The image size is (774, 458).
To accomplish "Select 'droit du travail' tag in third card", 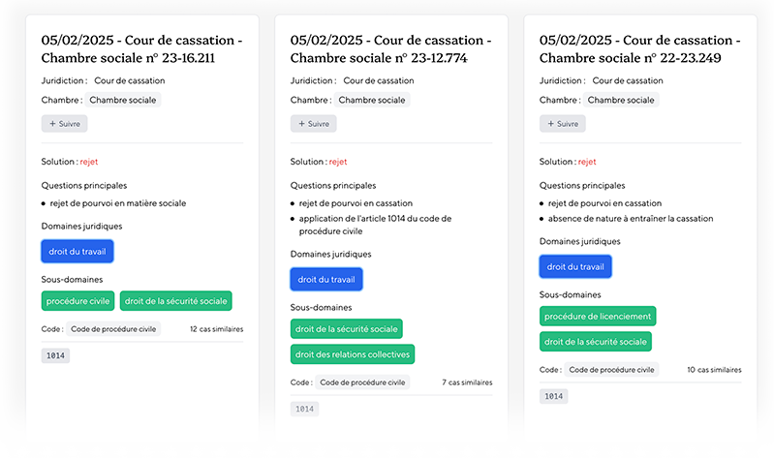I will [x=575, y=266].
